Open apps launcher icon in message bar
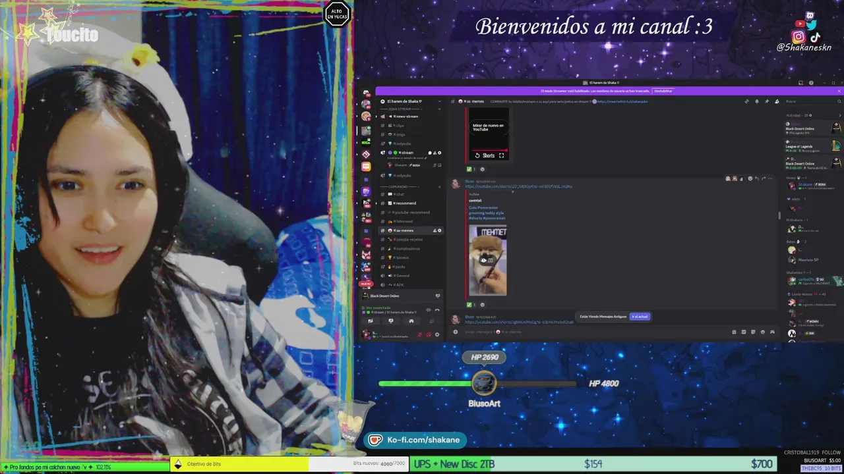844x474 pixels. coord(772,332)
